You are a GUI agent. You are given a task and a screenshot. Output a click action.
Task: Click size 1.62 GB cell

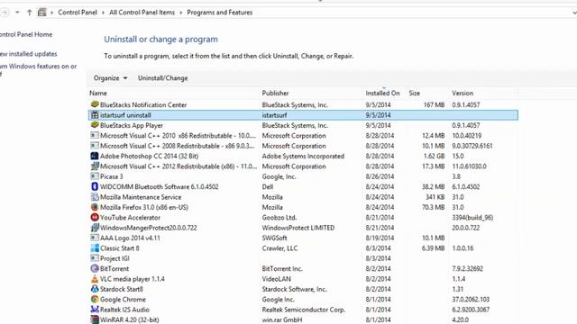(x=434, y=156)
